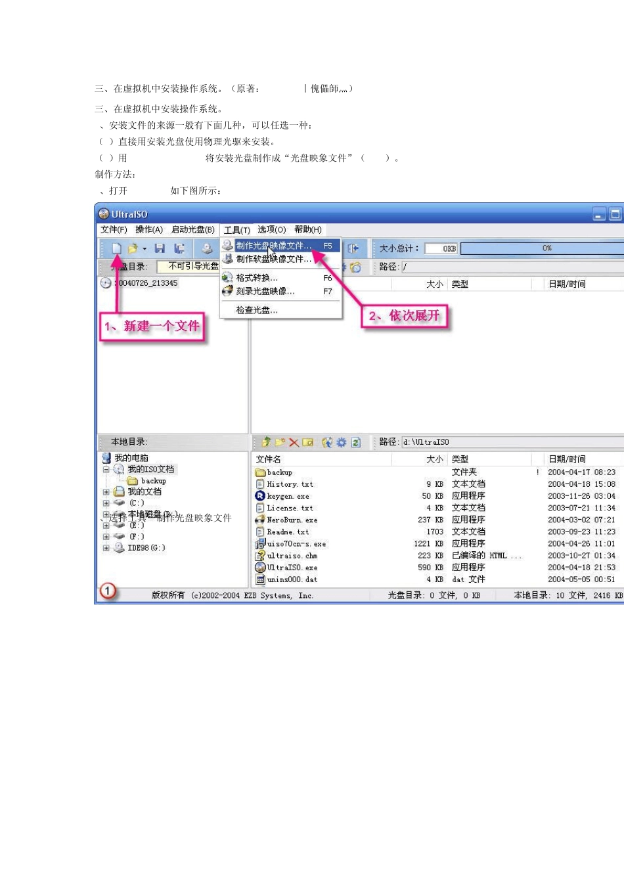The image size is (624, 883).
Task: Sort disc files by 日期/时间 column header
Action: (x=567, y=284)
